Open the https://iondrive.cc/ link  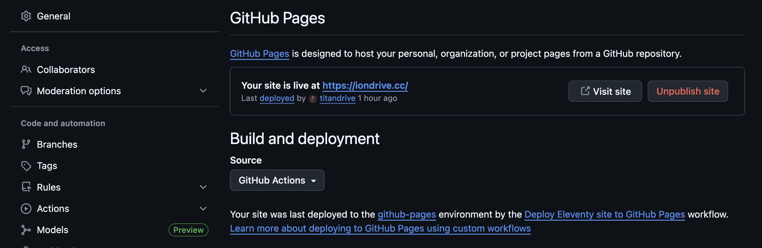point(365,86)
